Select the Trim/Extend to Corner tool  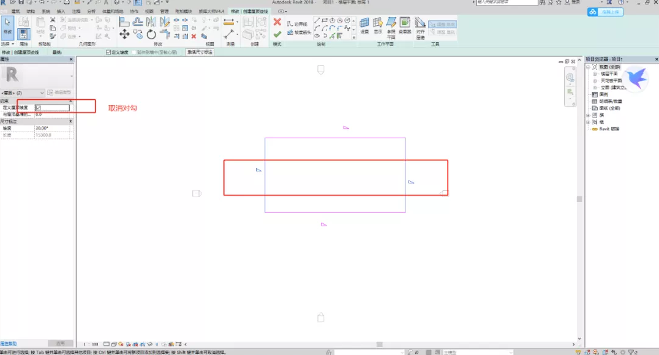point(165,34)
